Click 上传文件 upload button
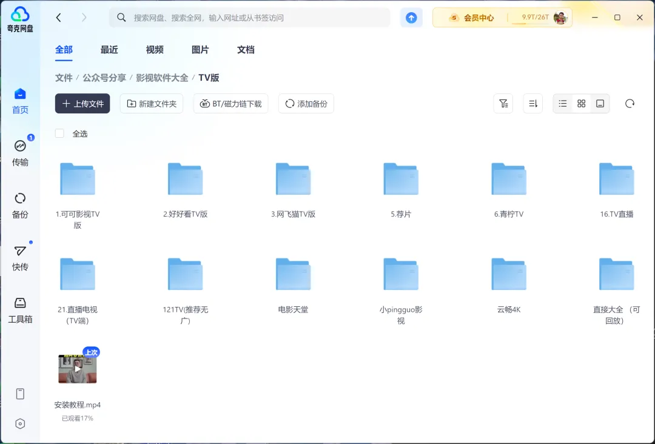Viewport: 655px width, 444px height. 82,104
